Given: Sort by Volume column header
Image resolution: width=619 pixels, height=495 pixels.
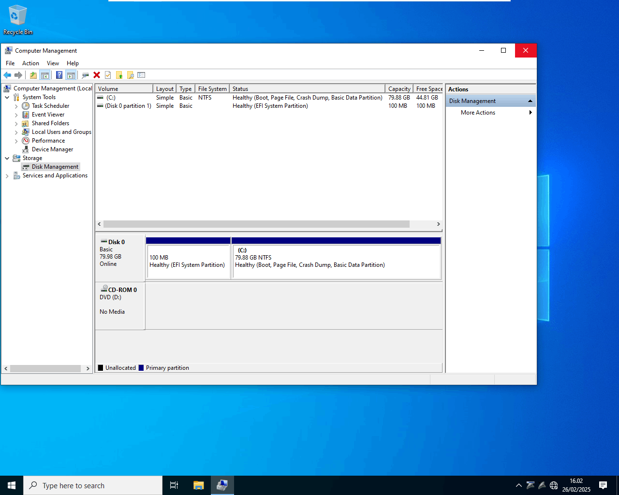Looking at the screenshot, I should pyautogui.click(x=124, y=89).
